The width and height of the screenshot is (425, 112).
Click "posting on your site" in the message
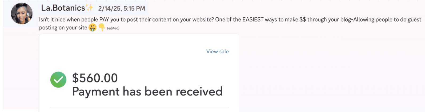(x=63, y=27)
